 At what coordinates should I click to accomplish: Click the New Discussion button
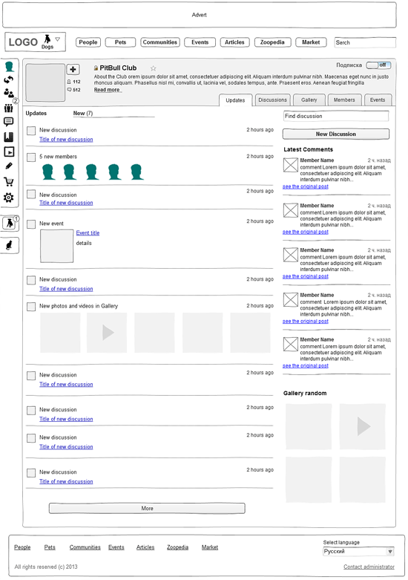[336, 134]
